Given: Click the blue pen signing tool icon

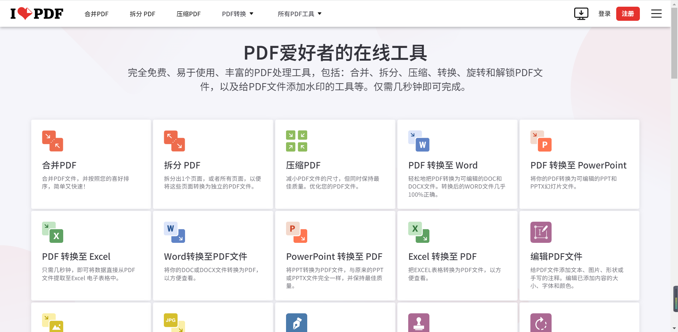Looking at the screenshot, I should 297,323.
